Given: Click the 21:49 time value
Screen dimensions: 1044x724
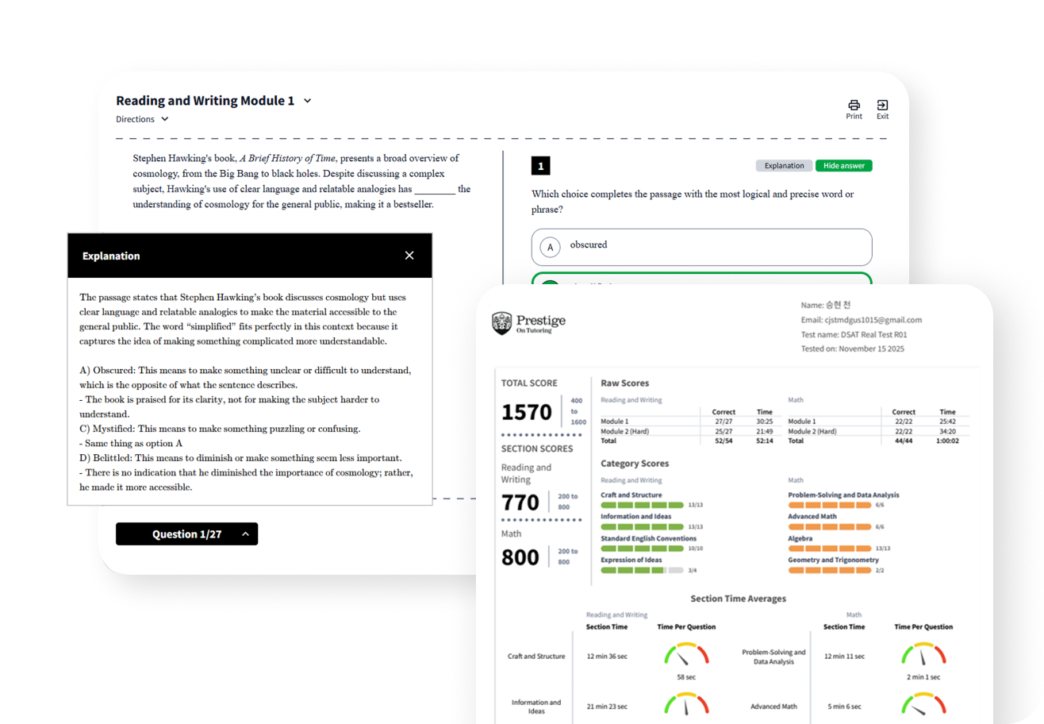Looking at the screenshot, I should click(x=765, y=431).
